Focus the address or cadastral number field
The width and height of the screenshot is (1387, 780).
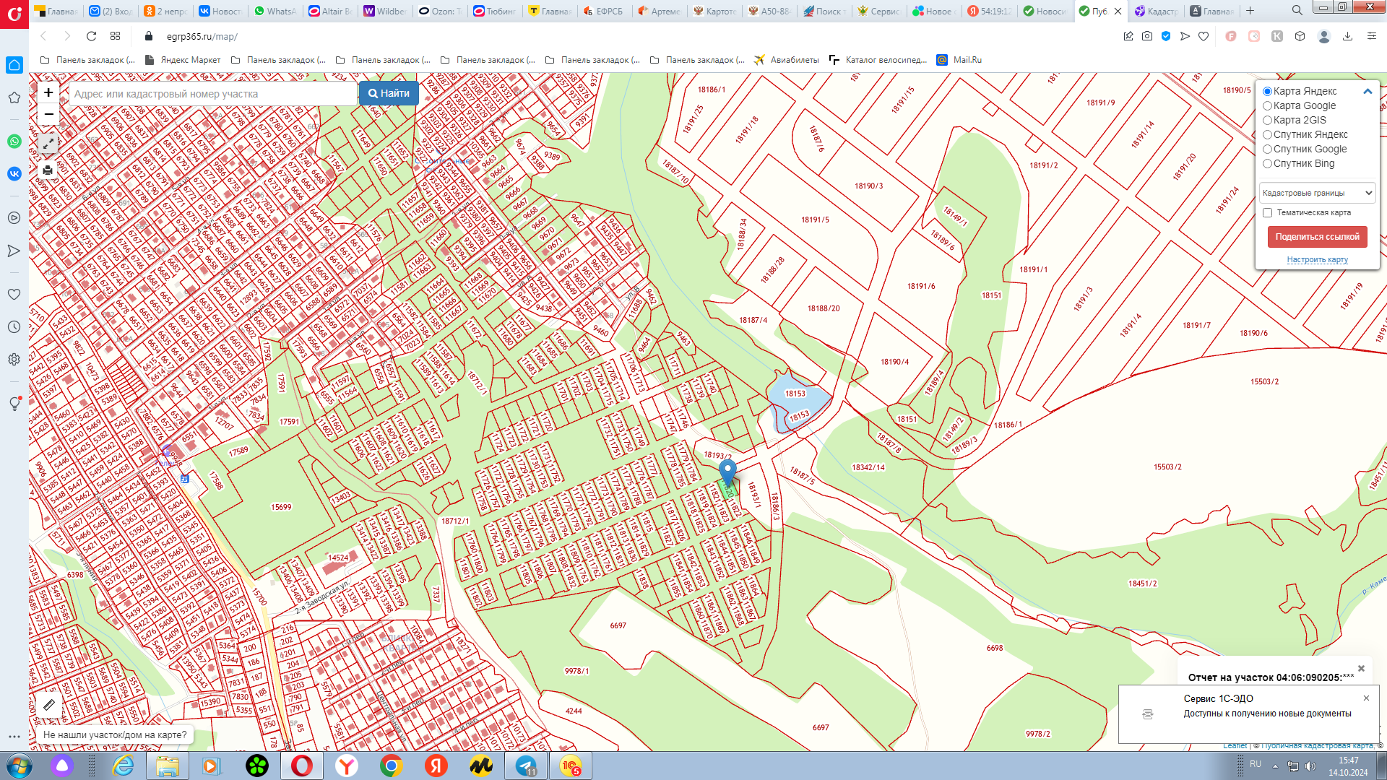(x=213, y=94)
